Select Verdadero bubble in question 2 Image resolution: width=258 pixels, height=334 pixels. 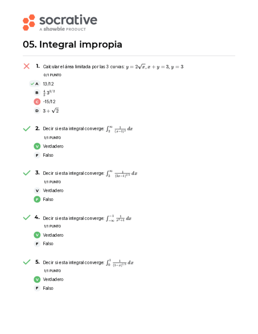(x=37, y=146)
